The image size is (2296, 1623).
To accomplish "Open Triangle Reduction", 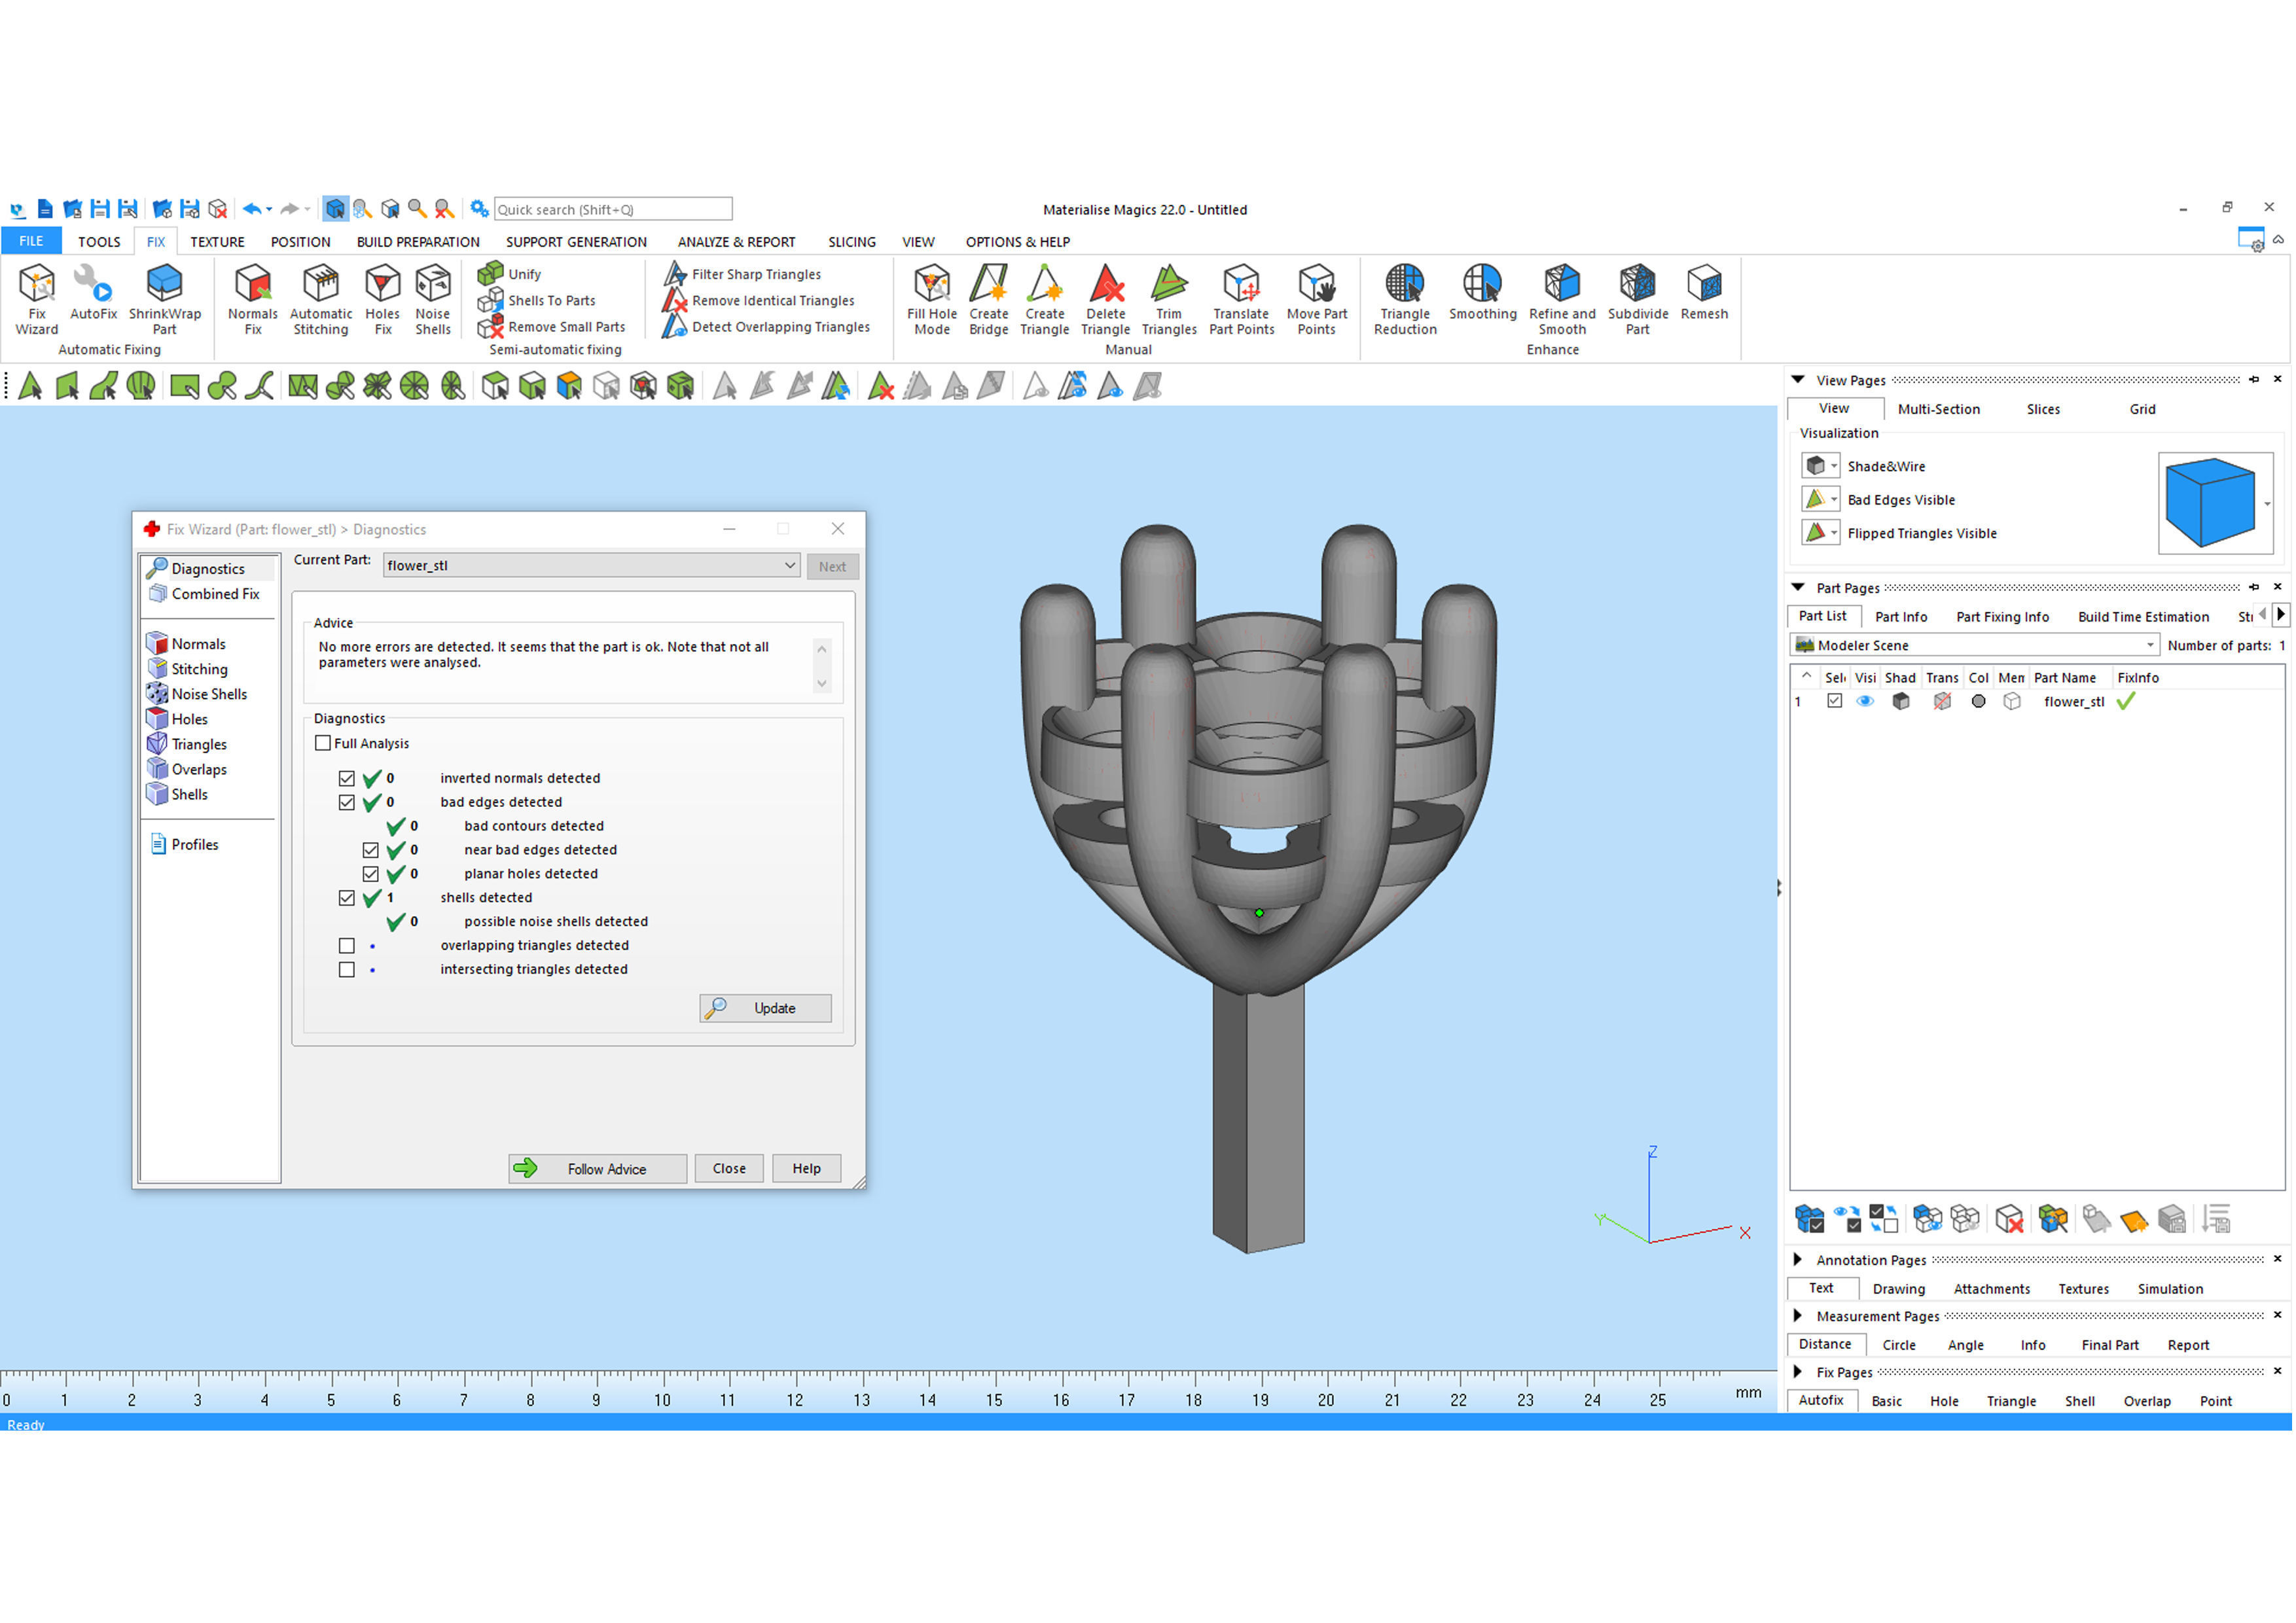I will click(x=1405, y=299).
